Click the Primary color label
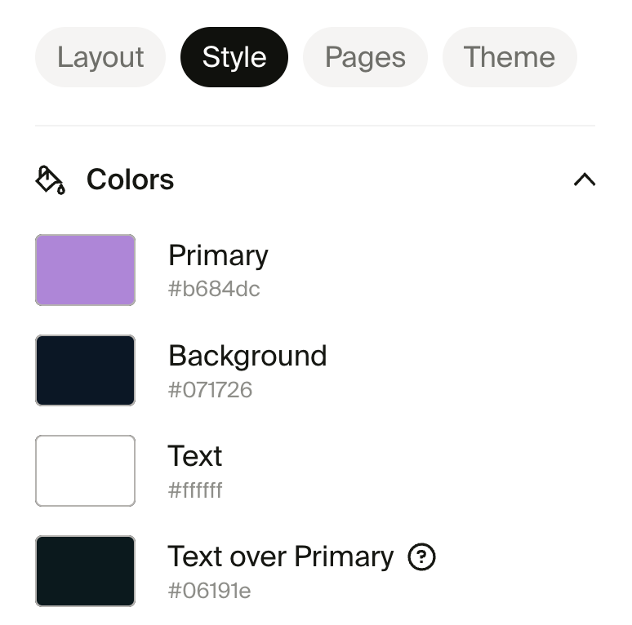This screenshot has width=632, height=625. tap(218, 255)
